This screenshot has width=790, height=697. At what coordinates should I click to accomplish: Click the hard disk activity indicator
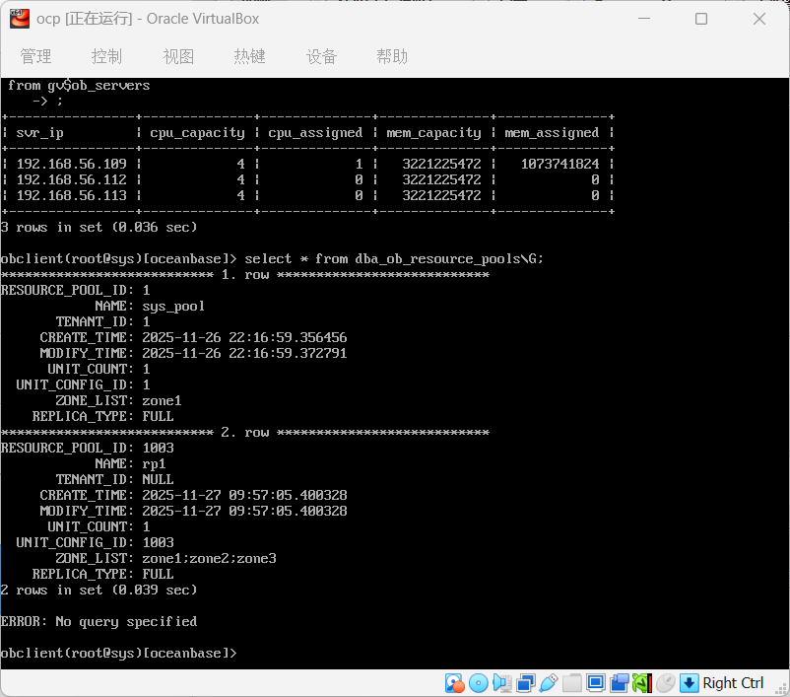454,682
